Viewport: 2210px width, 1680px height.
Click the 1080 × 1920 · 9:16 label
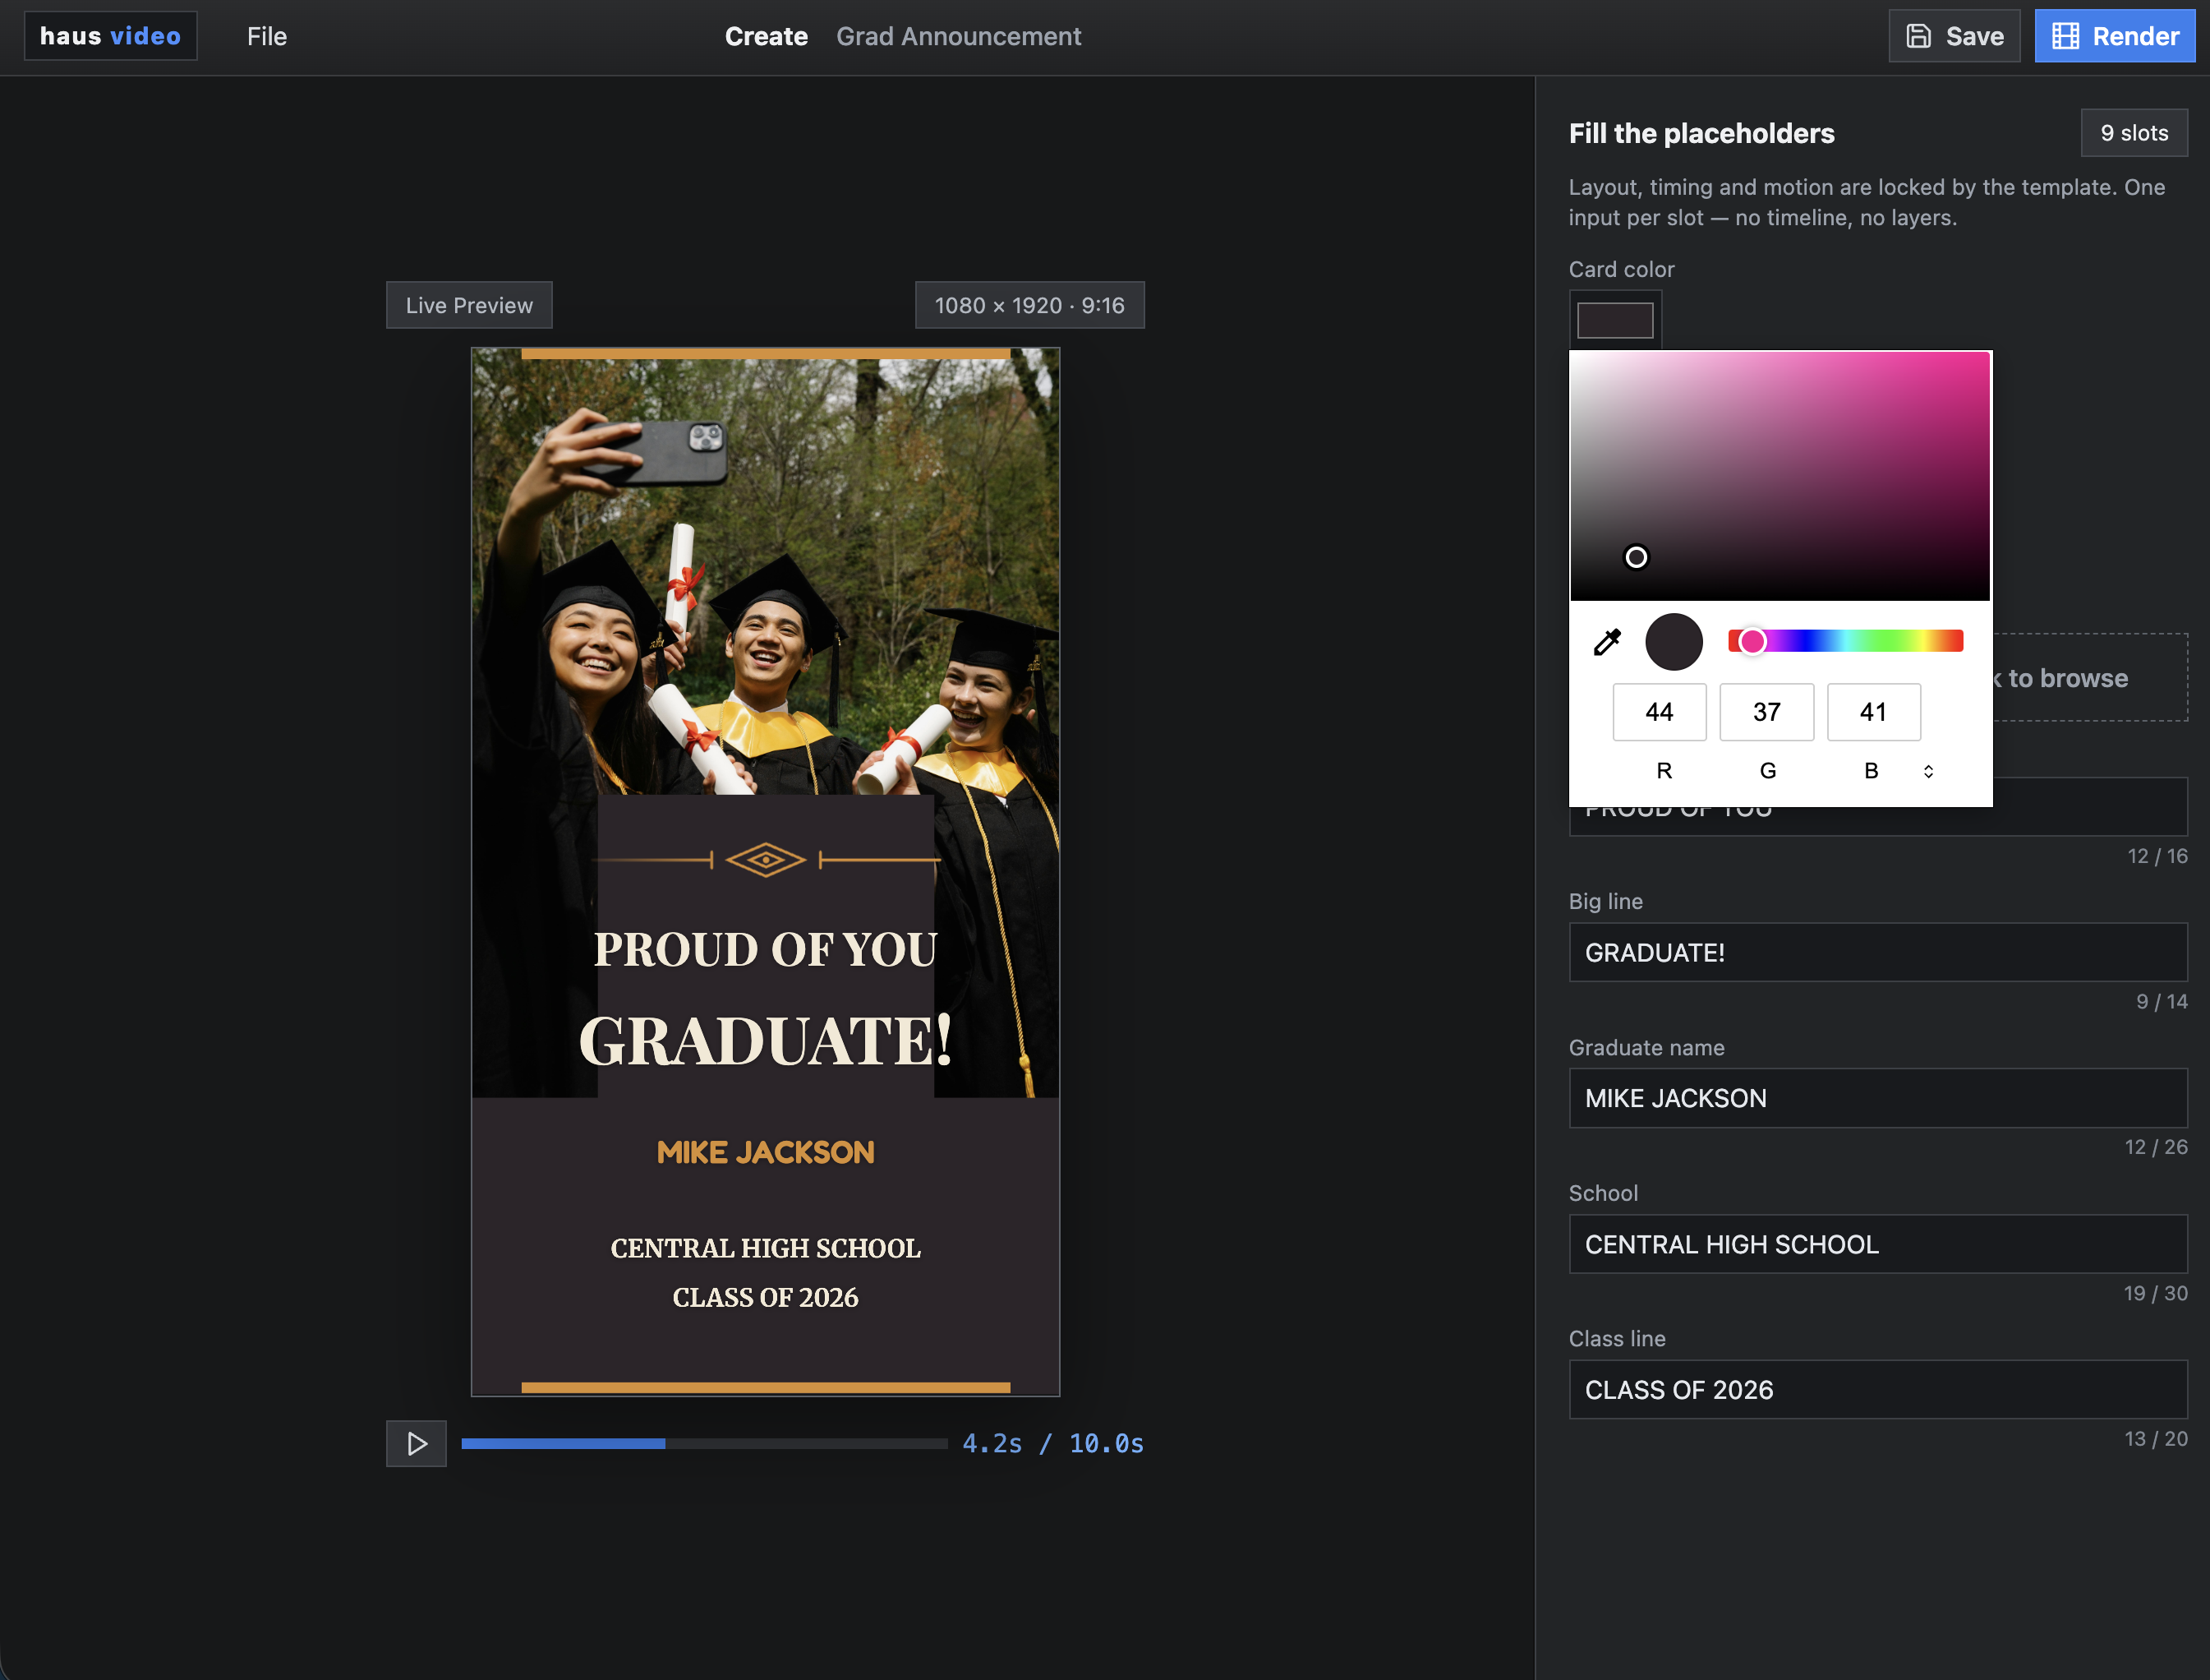pyautogui.click(x=1029, y=305)
